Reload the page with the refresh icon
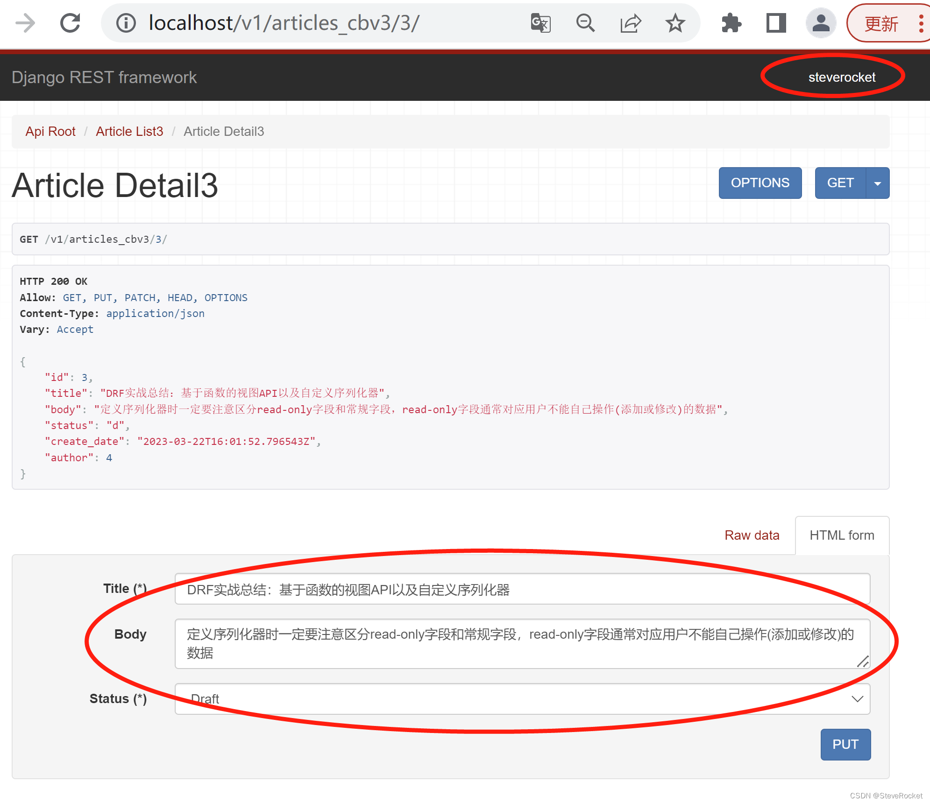 70,22
